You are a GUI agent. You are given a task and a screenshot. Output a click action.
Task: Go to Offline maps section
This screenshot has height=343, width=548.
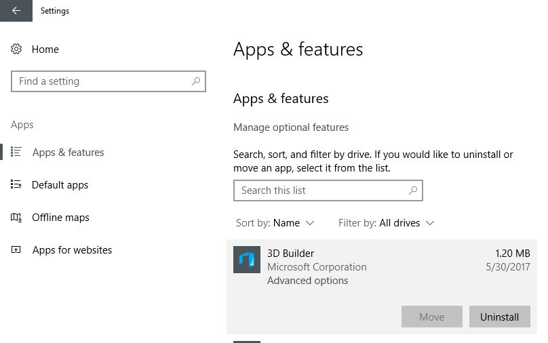[x=60, y=218]
